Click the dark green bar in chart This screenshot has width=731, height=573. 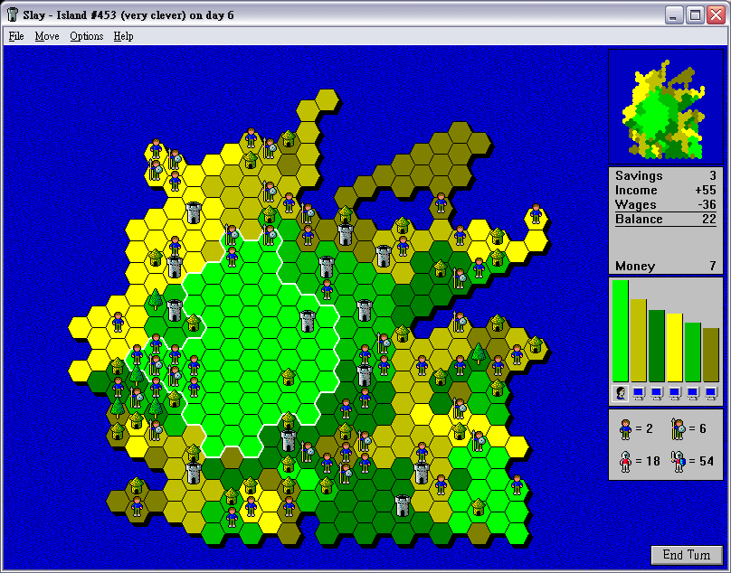[x=657, y=345]
